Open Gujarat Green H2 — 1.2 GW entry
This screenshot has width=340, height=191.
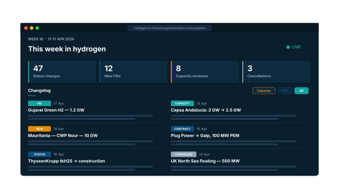pyautogui.click(x=56, y=110)
